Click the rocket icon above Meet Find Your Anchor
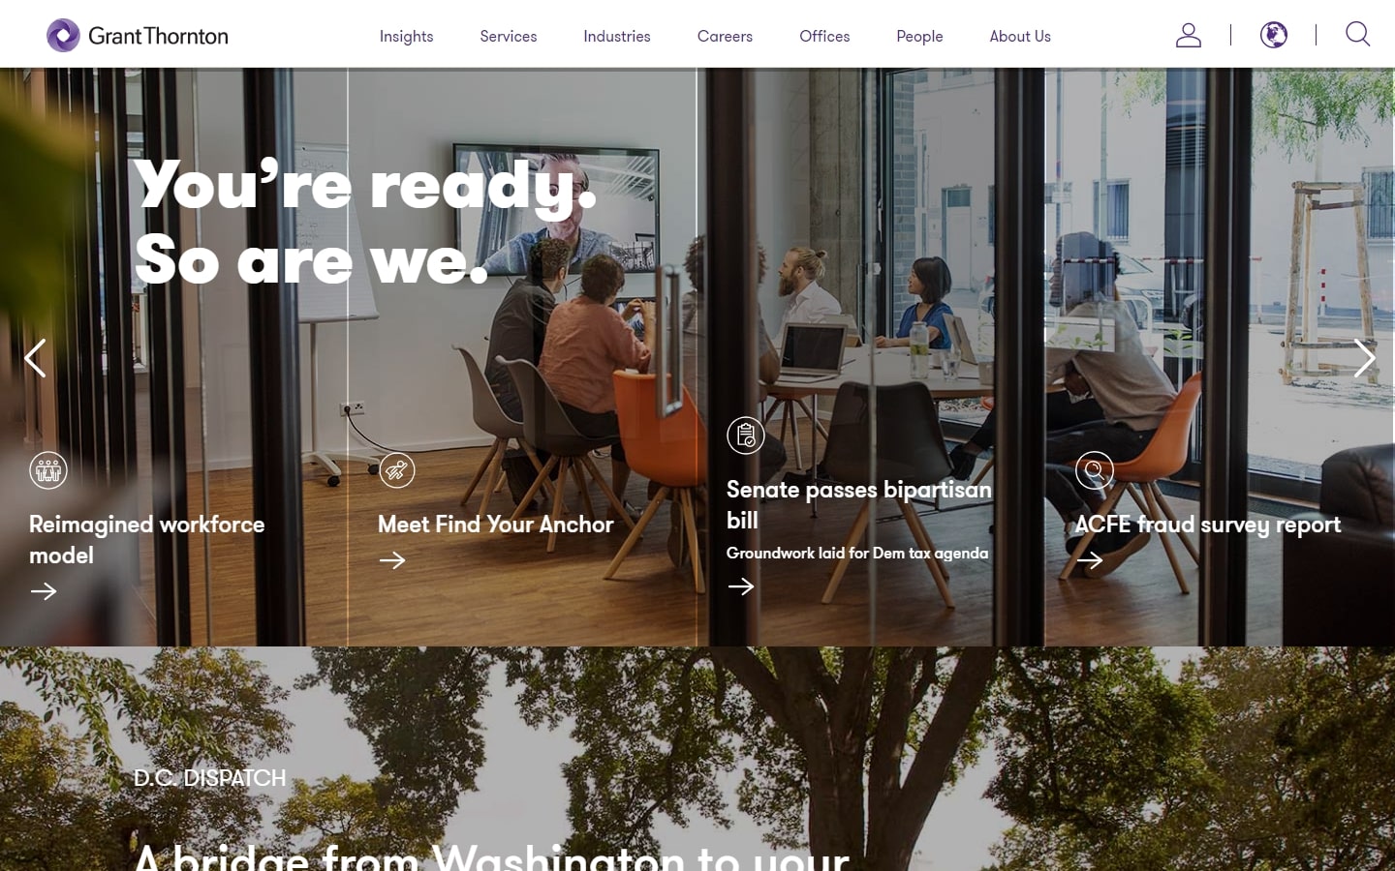Image resolution: width=1395 pixels, height=871 pixels. click(397, 470)
